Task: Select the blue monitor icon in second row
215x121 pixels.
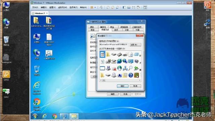Action: tap(131, 61)
